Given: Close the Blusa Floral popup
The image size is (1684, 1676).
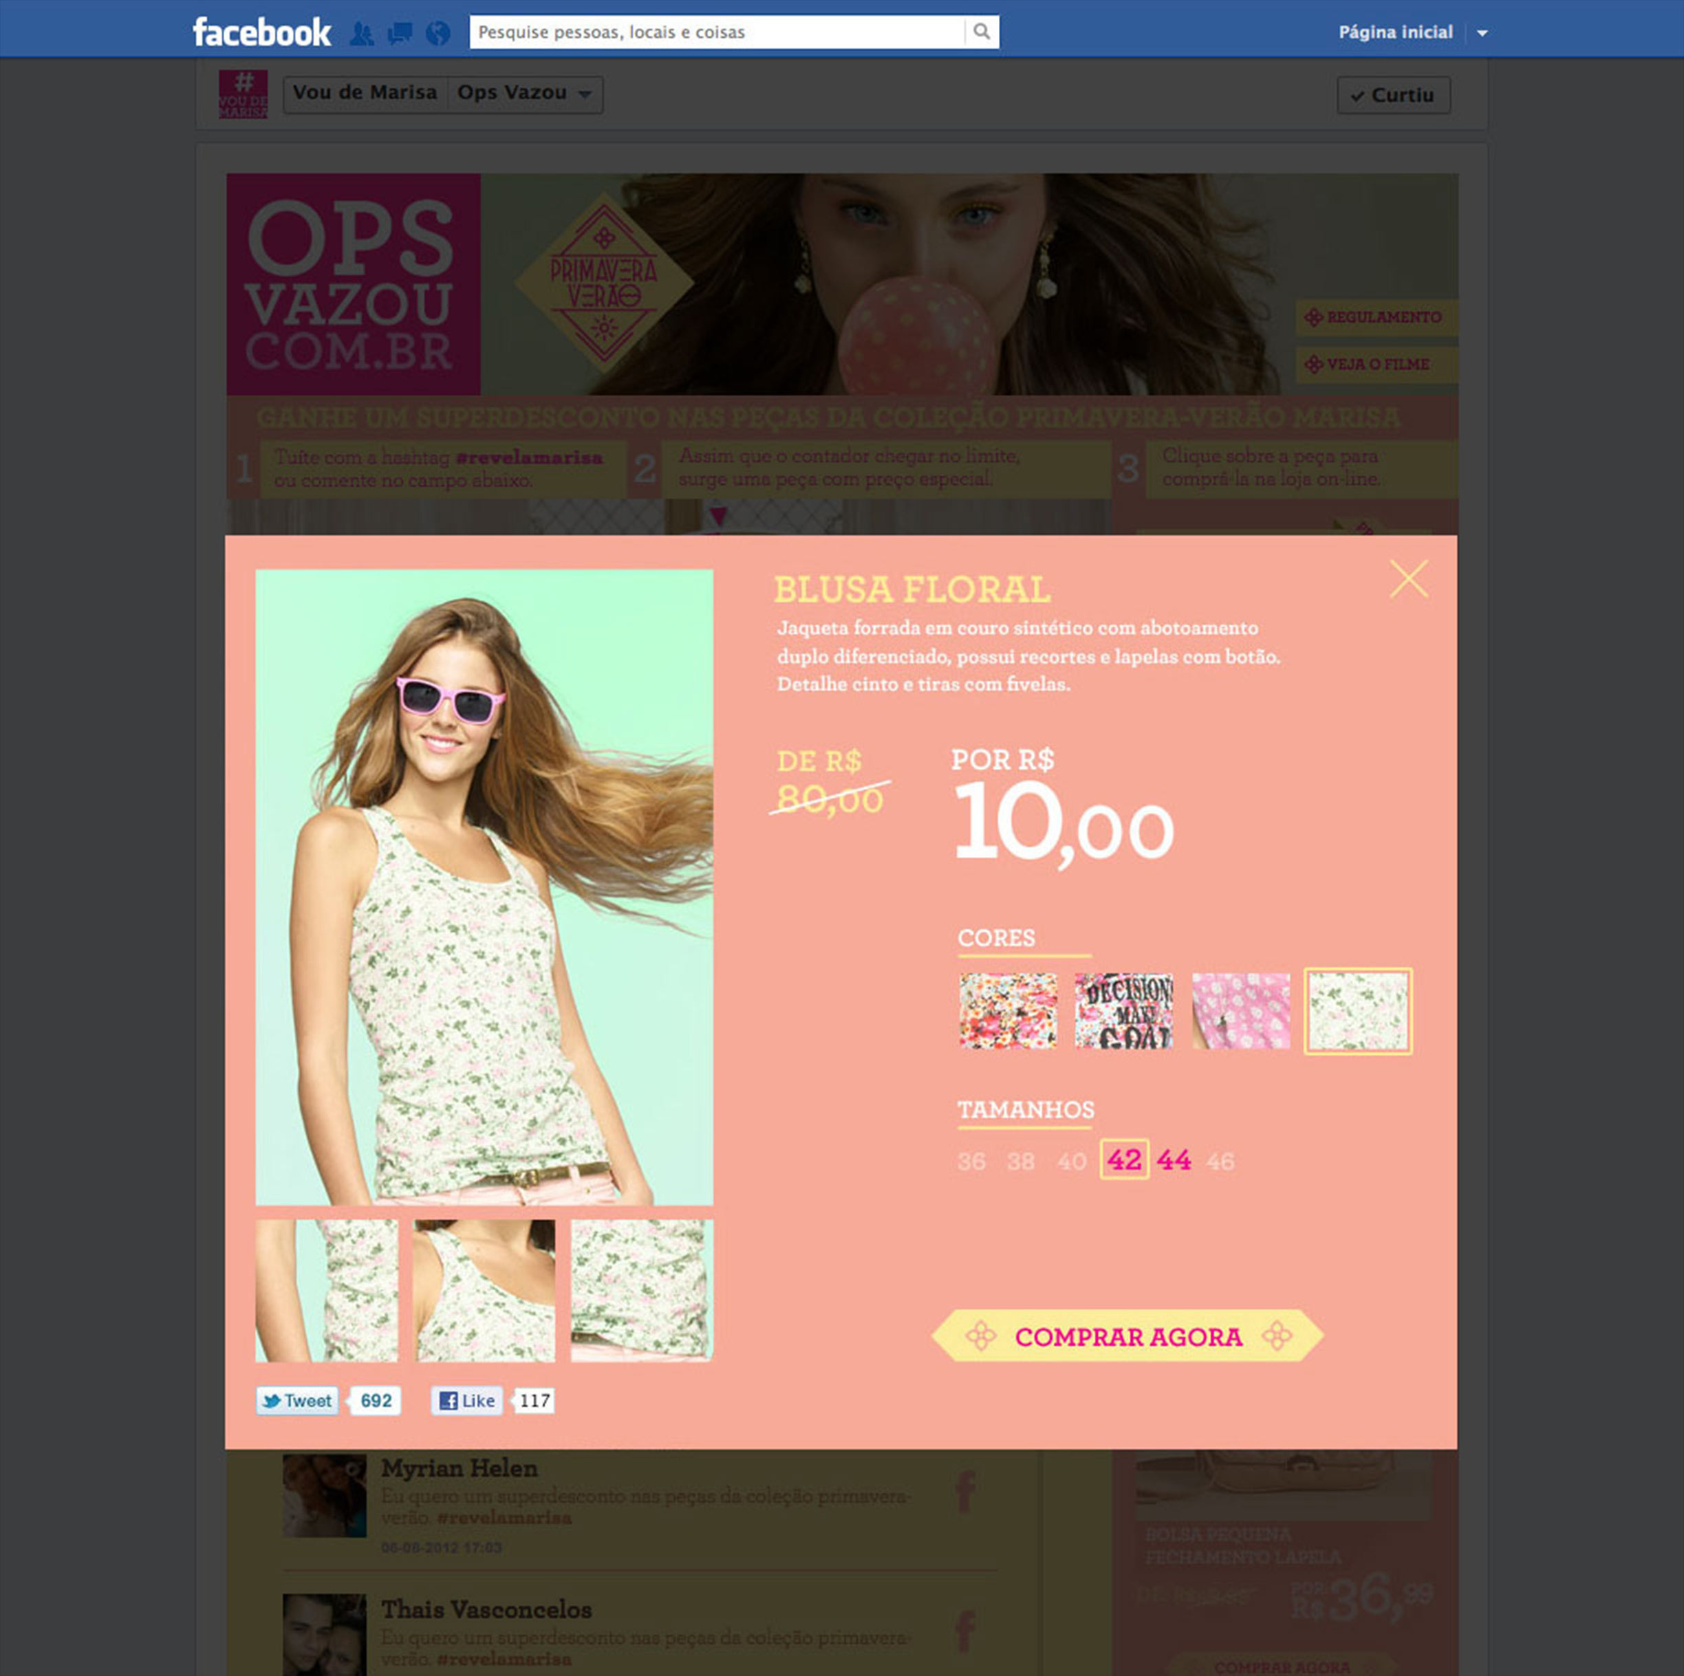Looking at the screenshot, I should pos(1409,578).
